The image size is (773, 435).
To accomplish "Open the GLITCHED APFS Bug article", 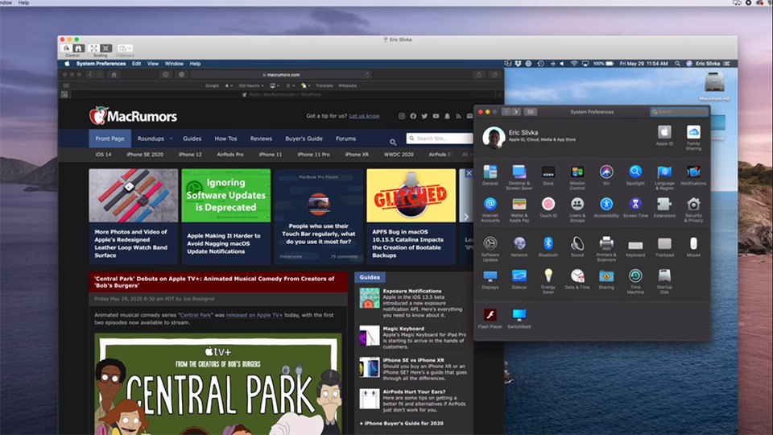I will click(x=411, y=217).
